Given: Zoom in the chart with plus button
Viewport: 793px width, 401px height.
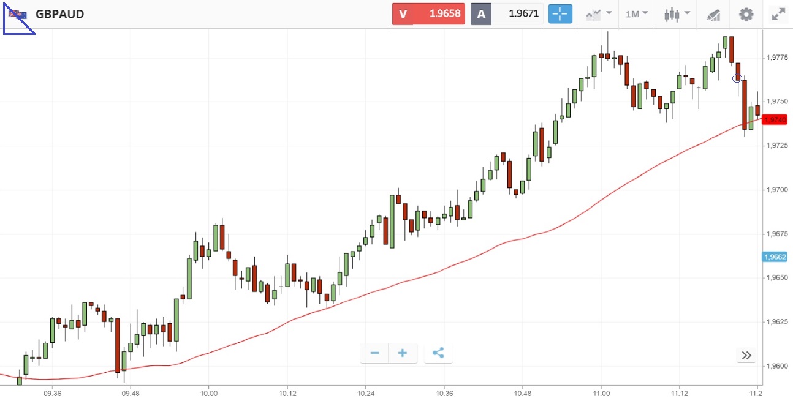Looking at the screenshot, I should tap(403, 353).
